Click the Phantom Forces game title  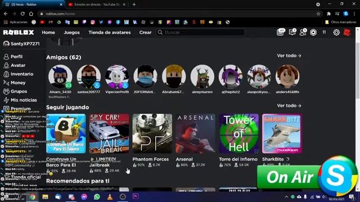tap(151, 159)
